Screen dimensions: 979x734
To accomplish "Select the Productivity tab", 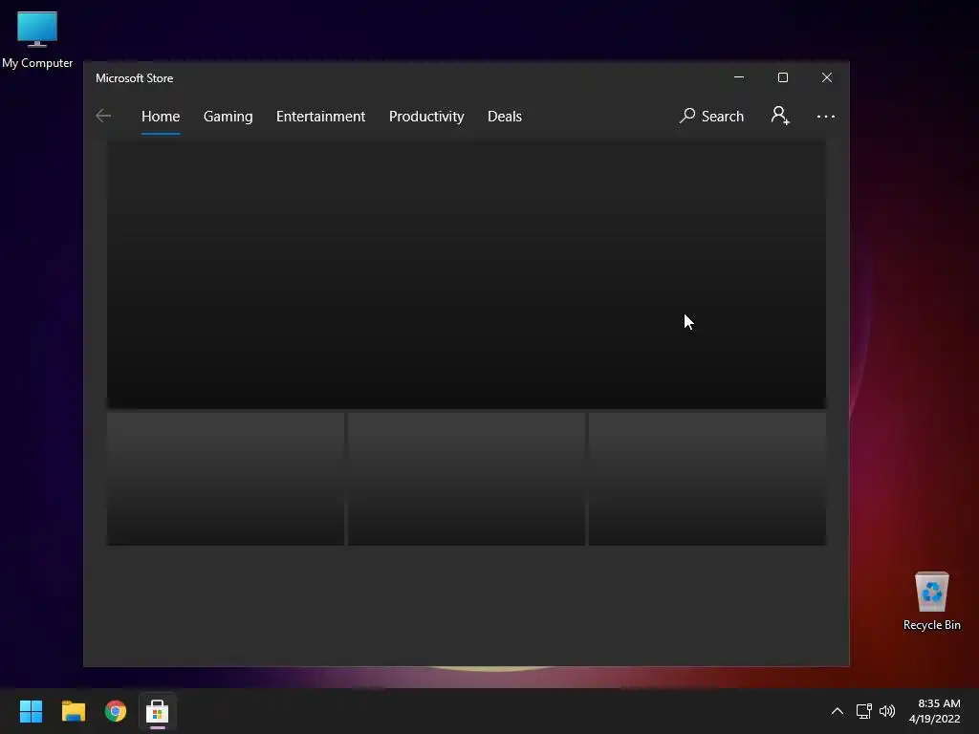I will pos(426,116).
